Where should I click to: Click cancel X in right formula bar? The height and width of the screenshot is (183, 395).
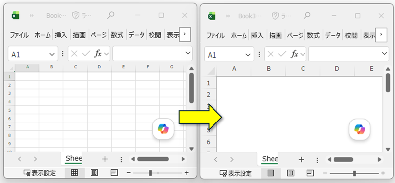point(271,54)
